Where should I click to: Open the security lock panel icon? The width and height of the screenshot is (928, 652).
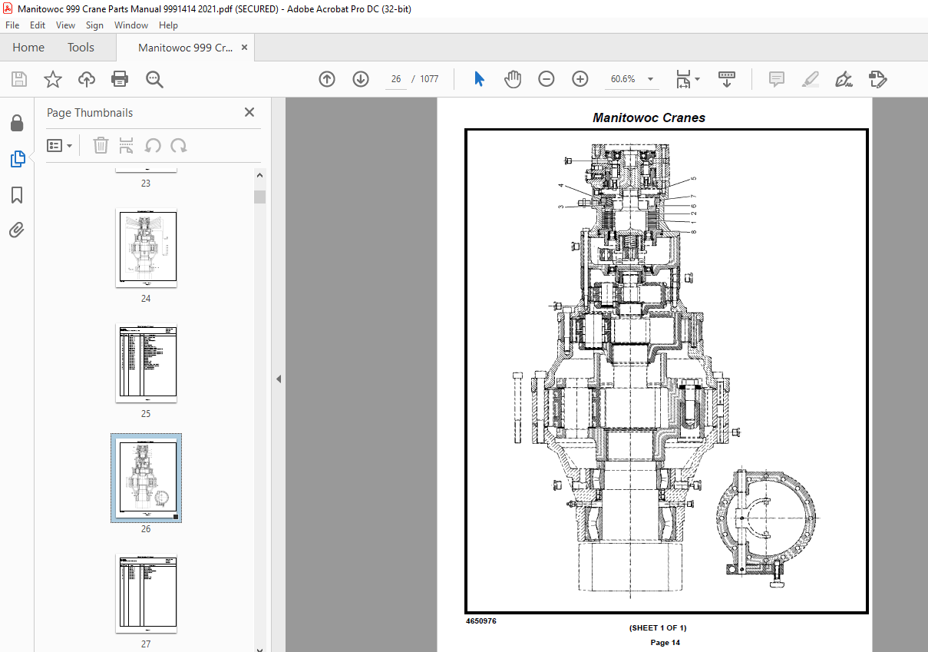(x=17, y=123)
